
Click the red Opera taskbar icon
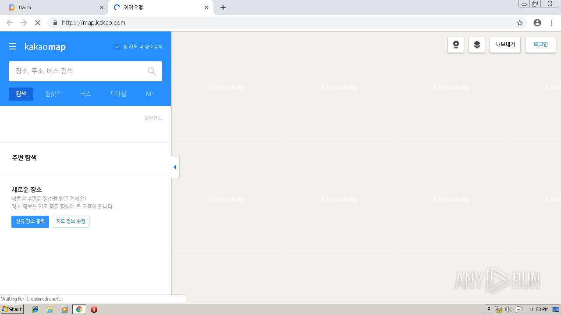(94, 309)
